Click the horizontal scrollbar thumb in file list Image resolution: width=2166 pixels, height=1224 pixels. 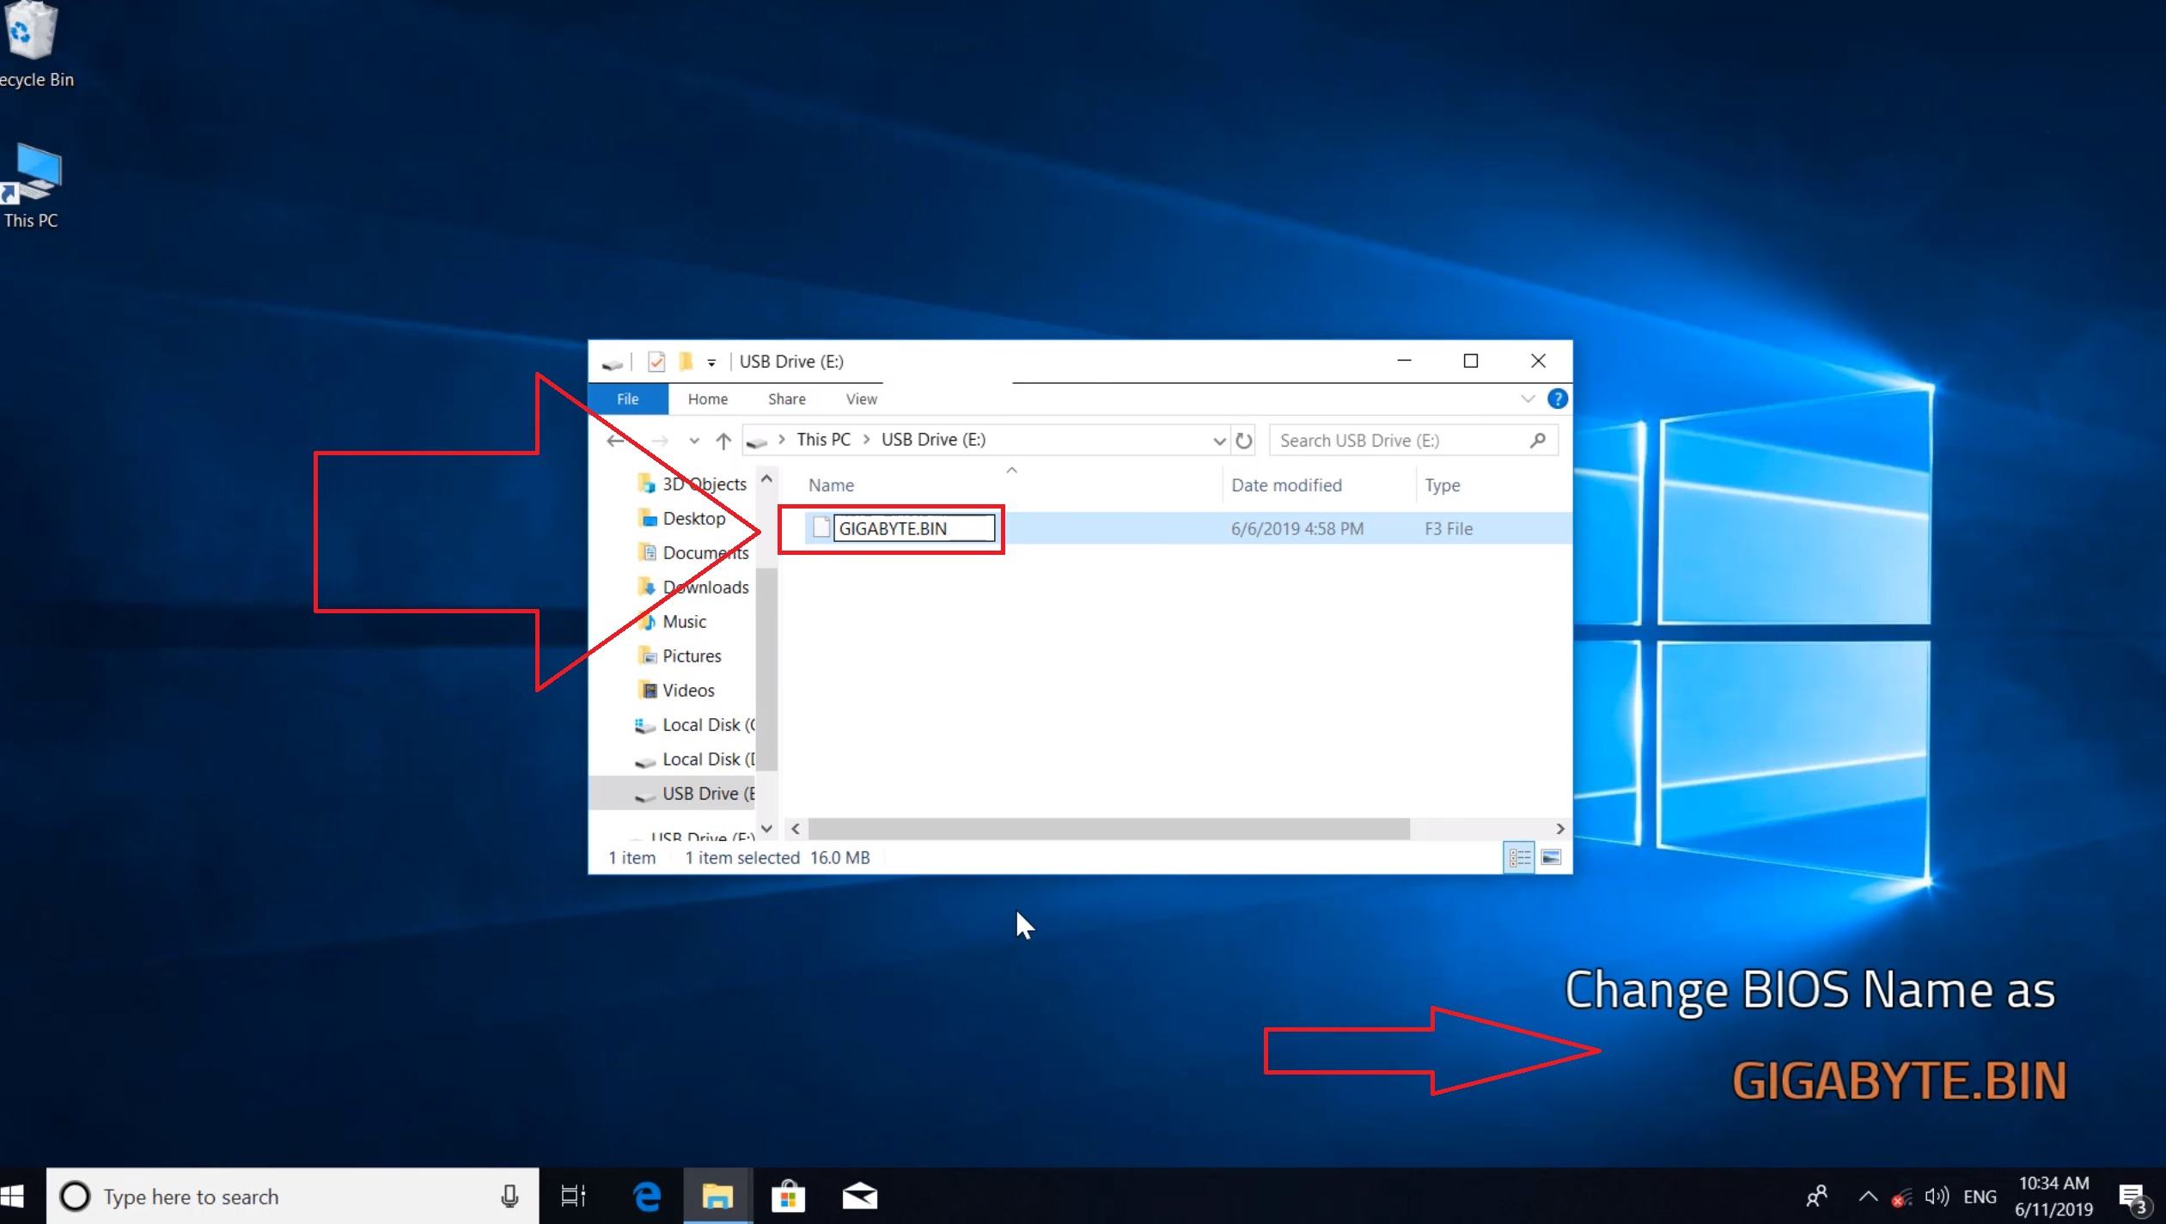coord(1108,829)
